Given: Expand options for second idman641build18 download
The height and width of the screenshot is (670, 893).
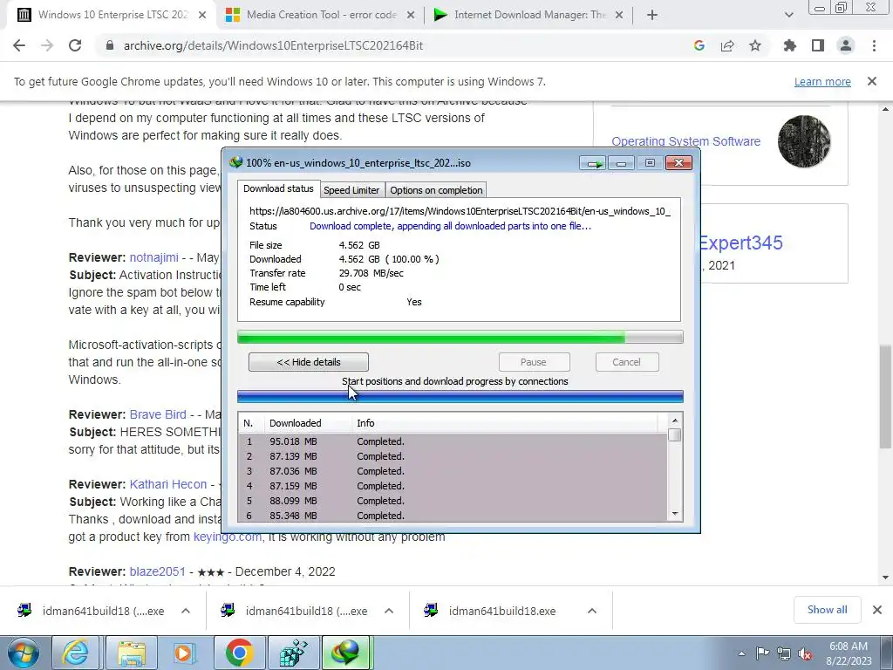Looking at the screenshot, I should pos(389,611).
